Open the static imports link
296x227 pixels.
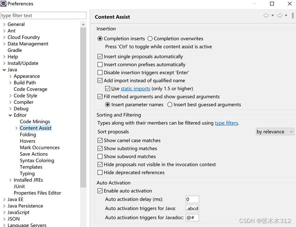[136, 89]
